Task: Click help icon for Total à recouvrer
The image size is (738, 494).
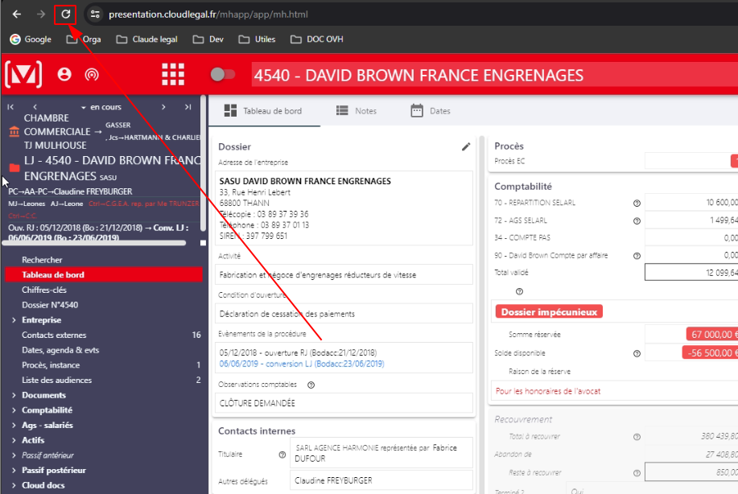Action: pyautogui.click(x=637, y=437)
